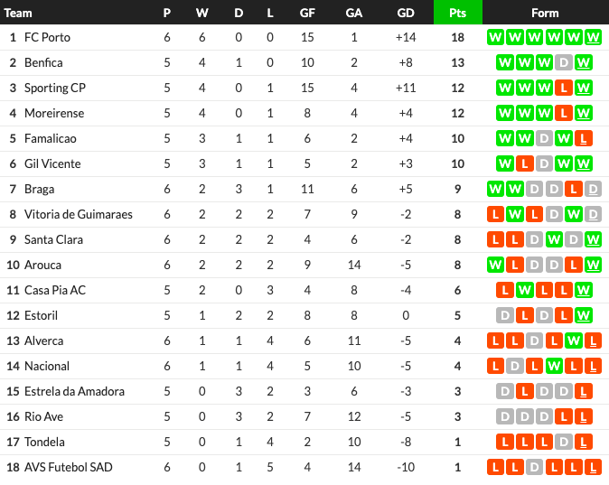Open the Sporting CP team link

[55, 88]
